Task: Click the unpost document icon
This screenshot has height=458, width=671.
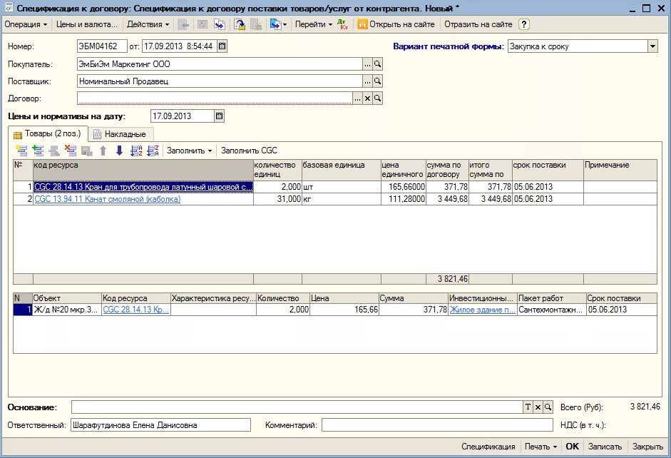Action: pyautogui.click(x=256, y=25)
